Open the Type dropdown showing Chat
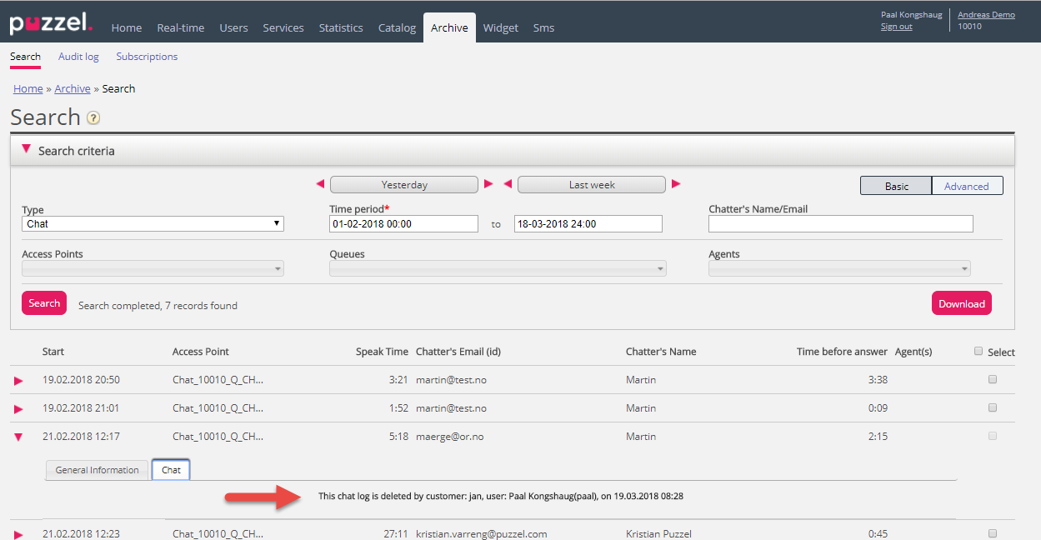Screen dimensions: 1041x540 click(x=153, y=224)
